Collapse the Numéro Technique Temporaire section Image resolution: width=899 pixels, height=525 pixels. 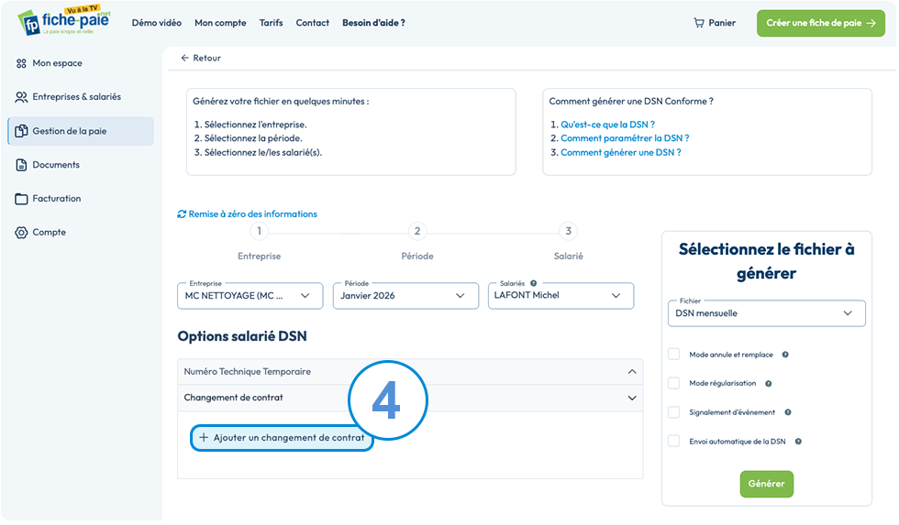(410, 372)
